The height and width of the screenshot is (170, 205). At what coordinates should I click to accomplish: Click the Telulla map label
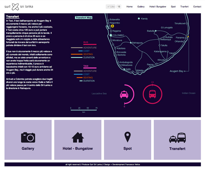tap(164, 45)
